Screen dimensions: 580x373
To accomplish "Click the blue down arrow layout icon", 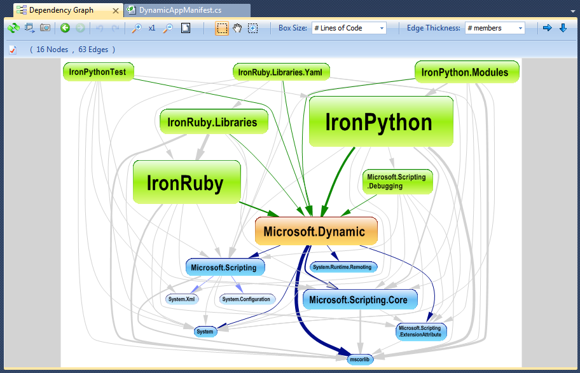I will click(x=563, y=28).
